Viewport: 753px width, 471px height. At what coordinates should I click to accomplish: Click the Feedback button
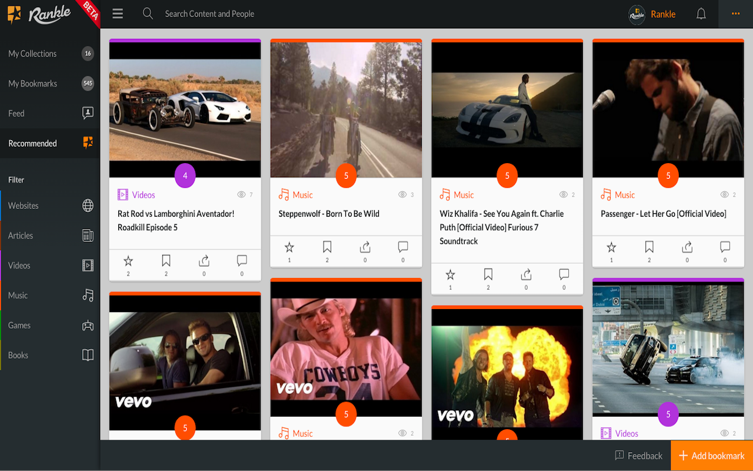(639, 456)
